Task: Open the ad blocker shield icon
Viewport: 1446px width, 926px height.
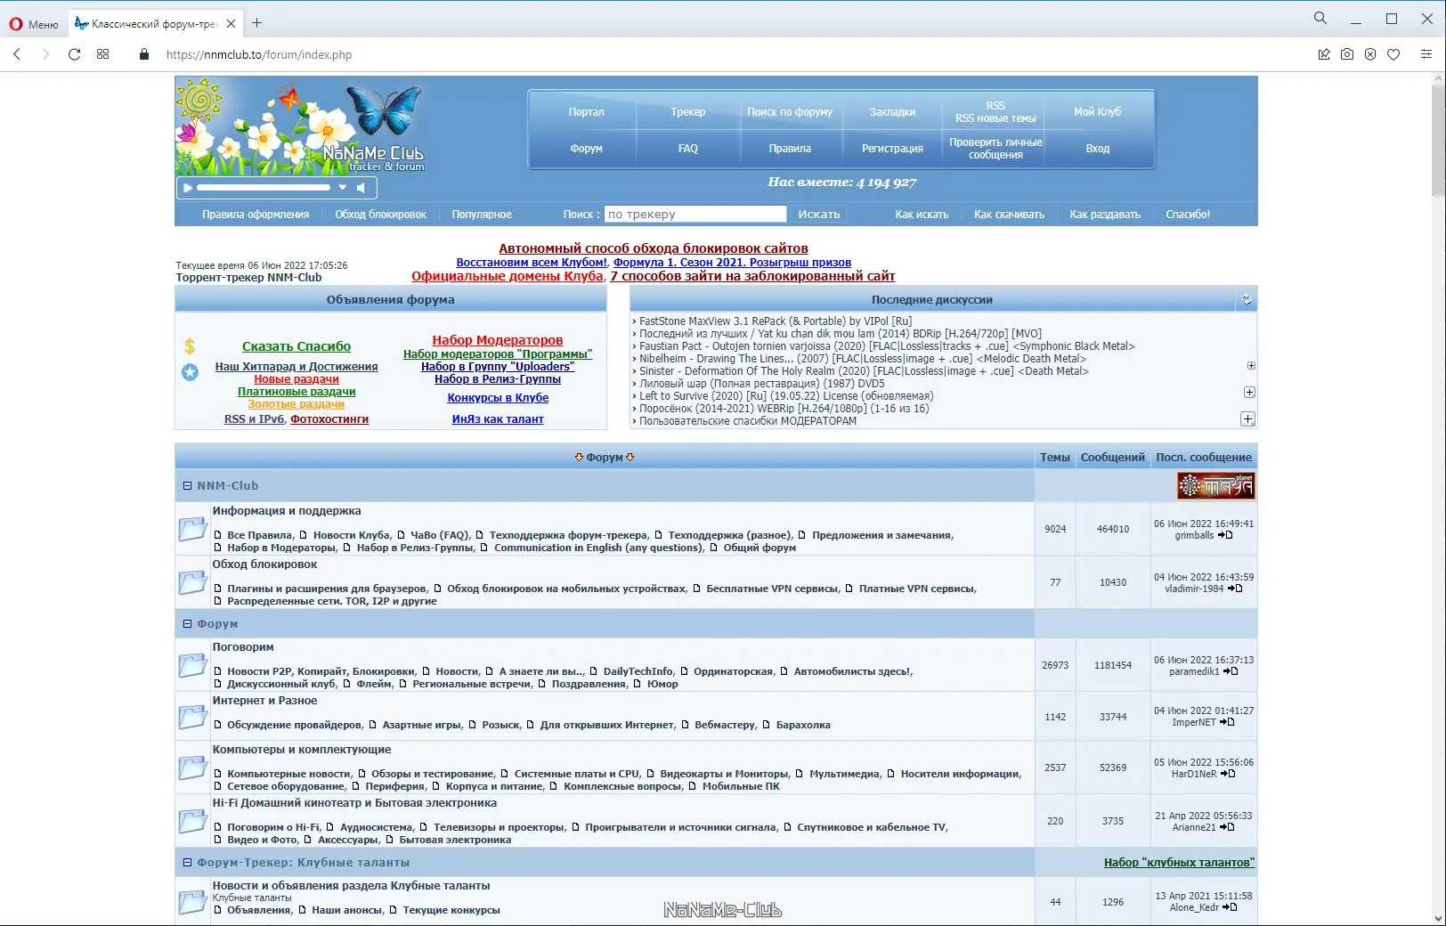Action: click(x=1370, y=54)
